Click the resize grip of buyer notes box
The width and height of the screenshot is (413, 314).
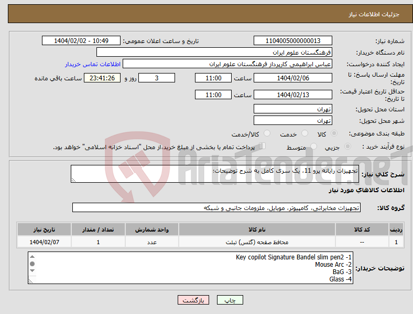point(30,281)
